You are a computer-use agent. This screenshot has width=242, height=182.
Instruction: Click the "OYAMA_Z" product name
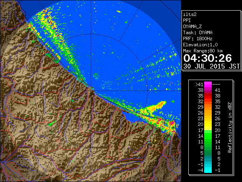point(192,27)
